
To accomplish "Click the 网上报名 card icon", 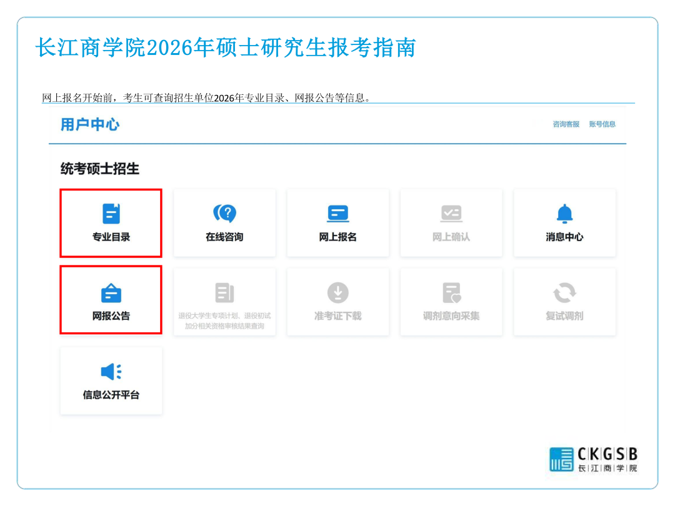I will (x=337, y=214).
